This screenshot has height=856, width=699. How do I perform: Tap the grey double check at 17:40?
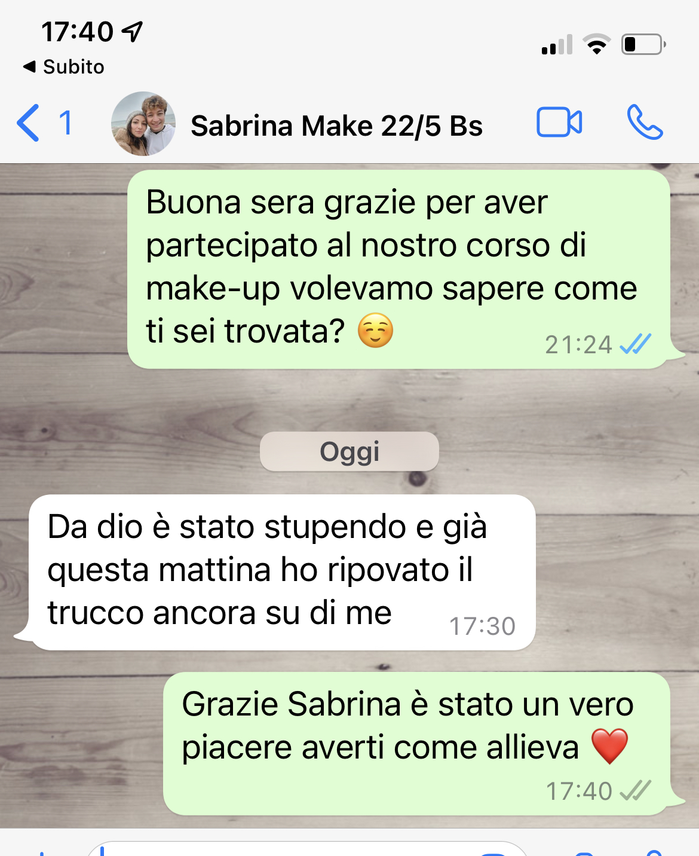coord(635,790)
